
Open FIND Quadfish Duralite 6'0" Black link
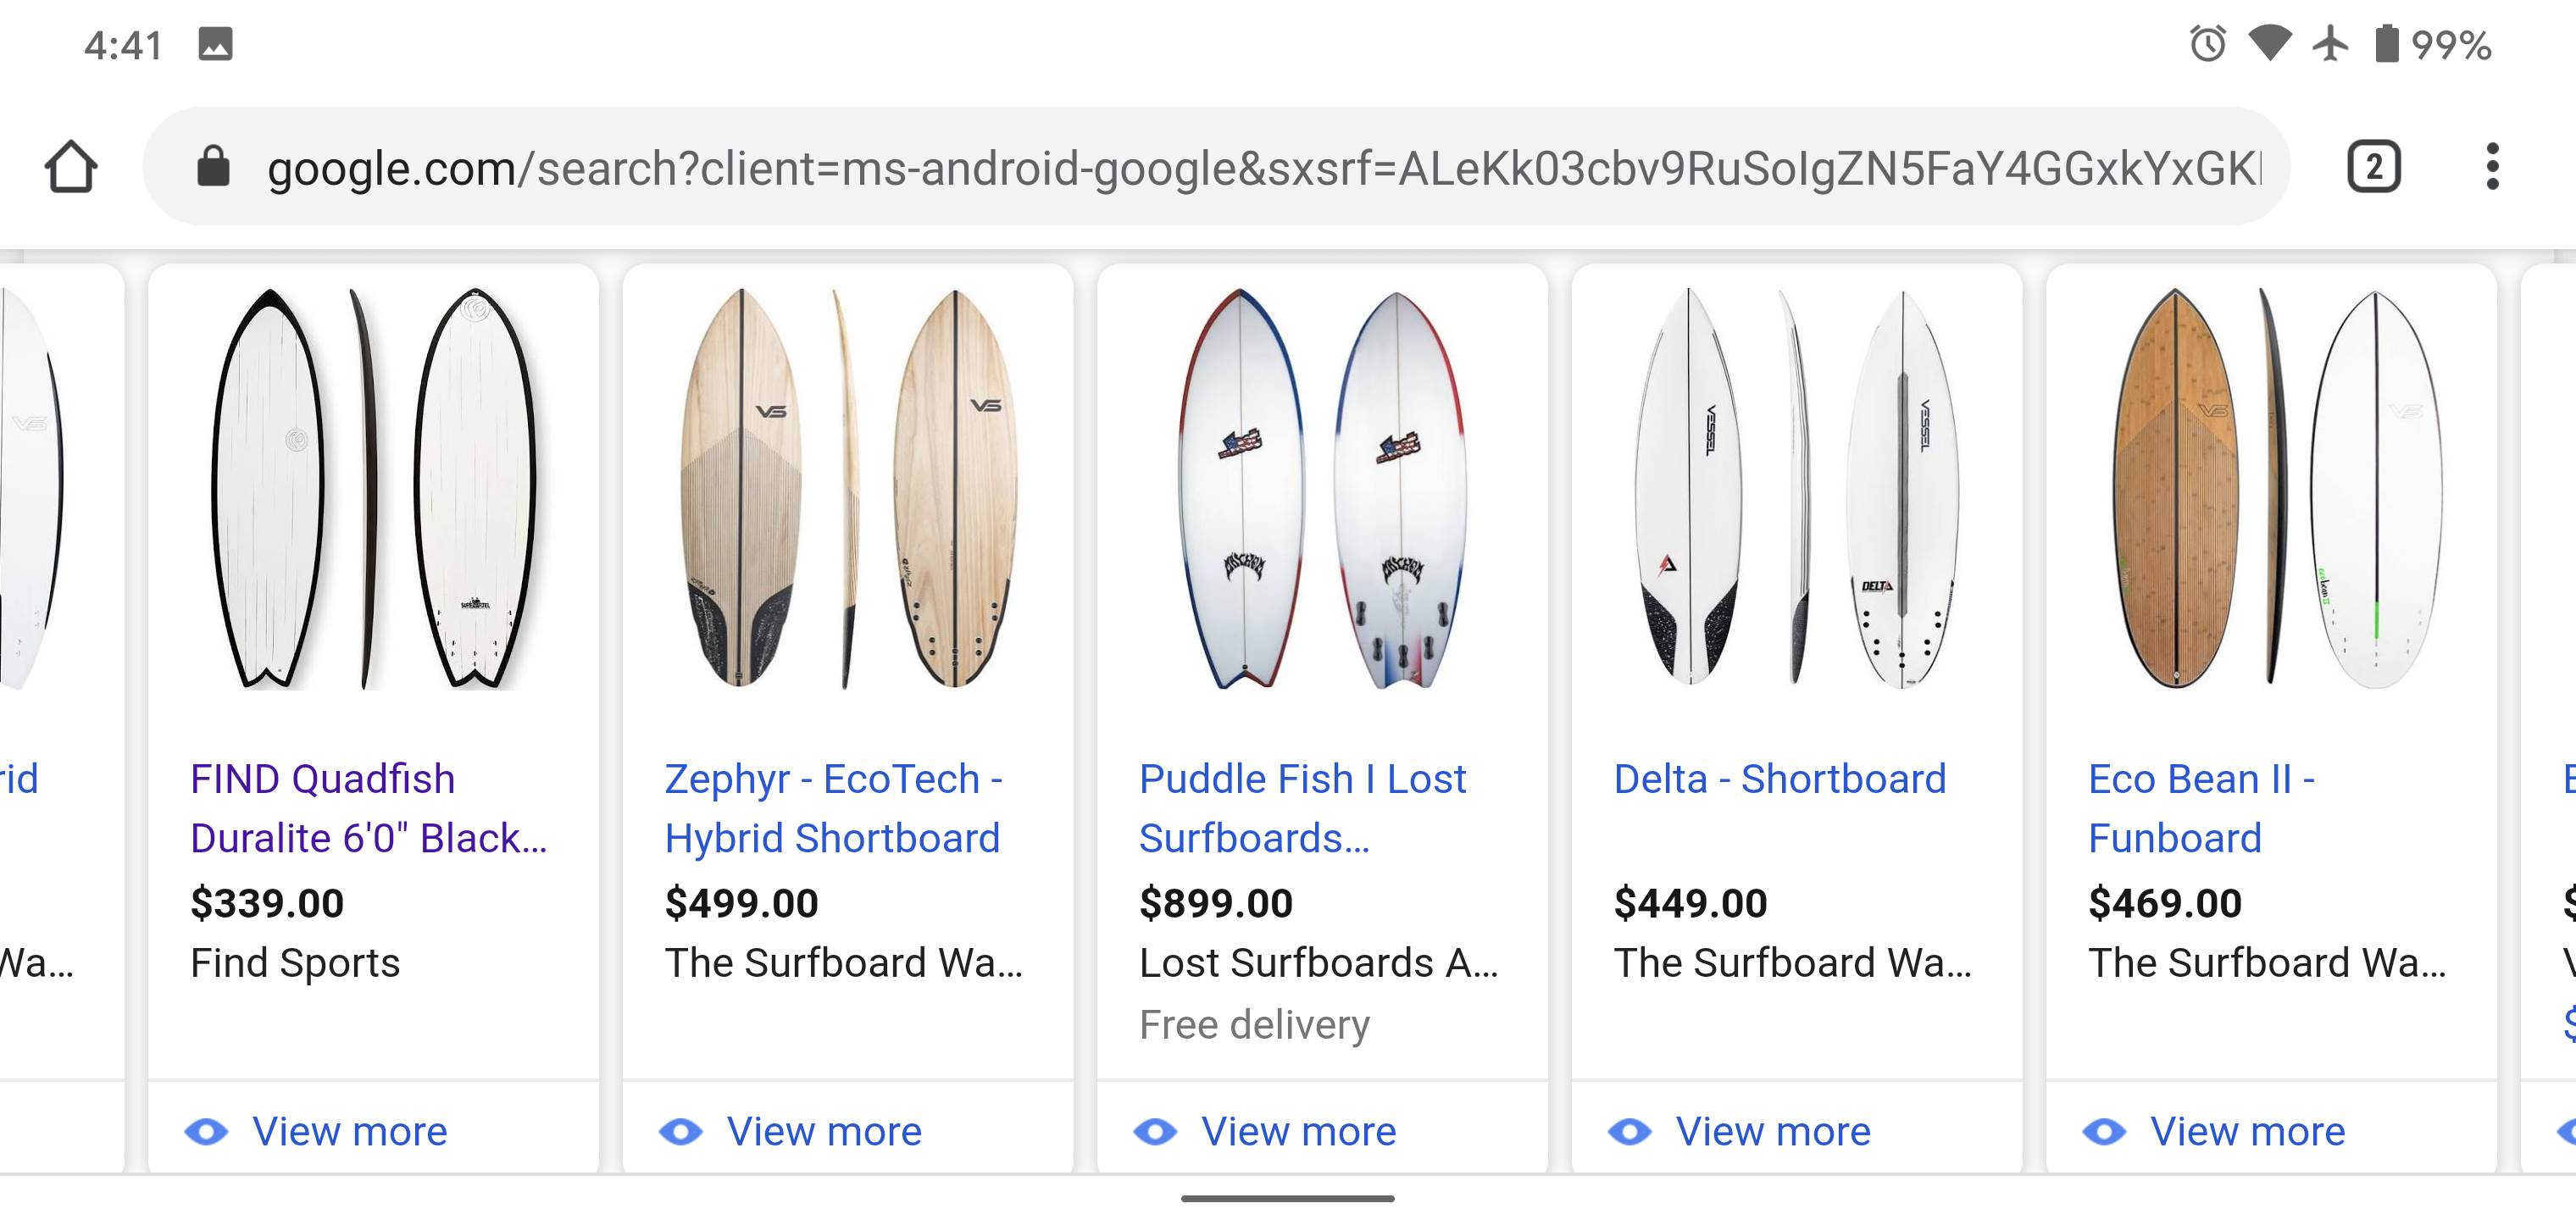coord(368,808)
